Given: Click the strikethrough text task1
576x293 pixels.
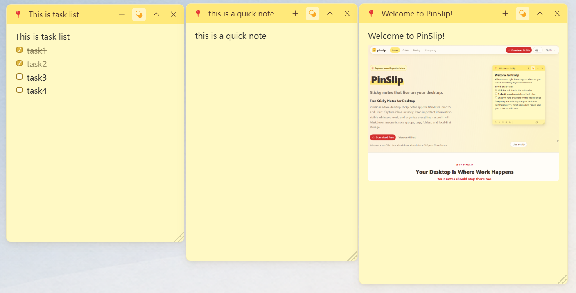Looking at the screenshot, I should [37, 51].
